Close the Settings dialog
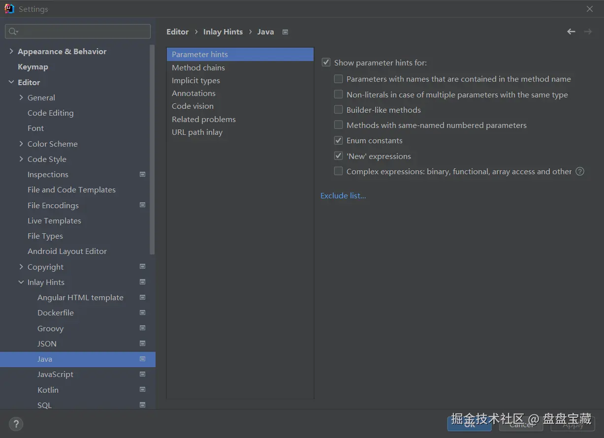 tap(590, 9)
